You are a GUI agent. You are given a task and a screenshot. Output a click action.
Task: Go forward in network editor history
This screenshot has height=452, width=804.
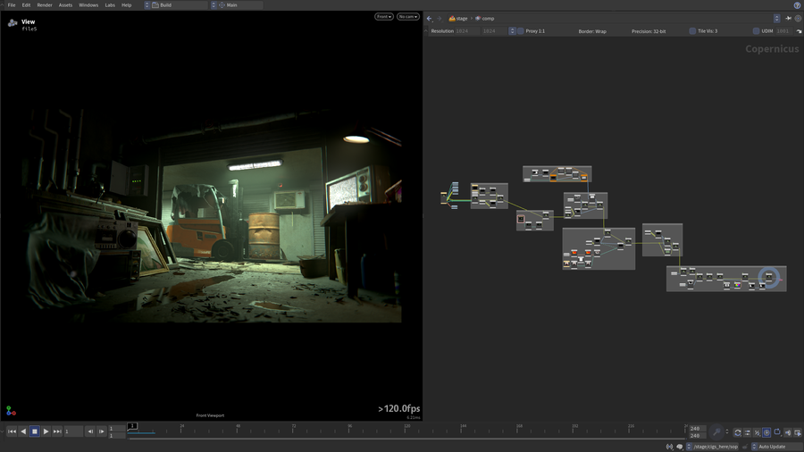440,19
